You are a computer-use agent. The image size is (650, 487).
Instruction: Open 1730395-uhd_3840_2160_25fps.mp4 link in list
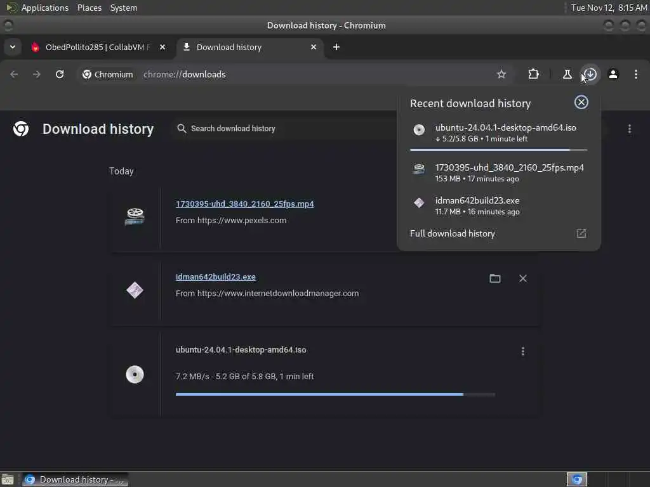pos(244,204)
